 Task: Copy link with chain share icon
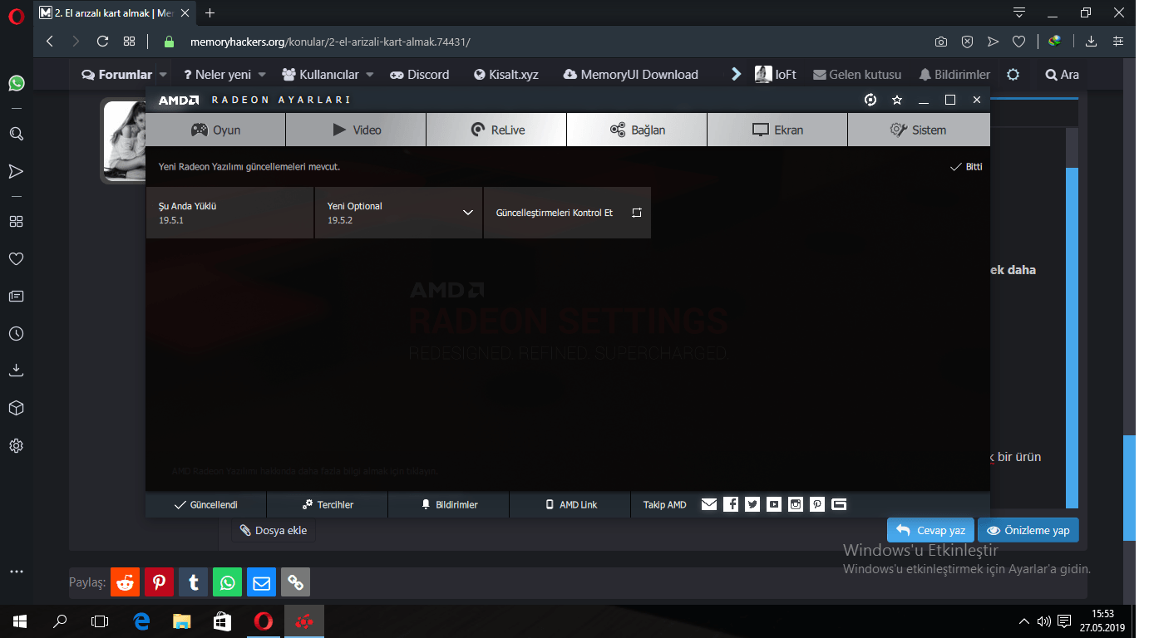pyautogui.click(x=295, y=582)
